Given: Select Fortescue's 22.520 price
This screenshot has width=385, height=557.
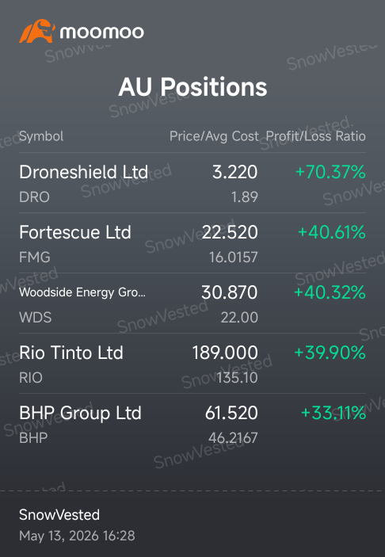Looking at the screenshot, I should tap(230, 232).
